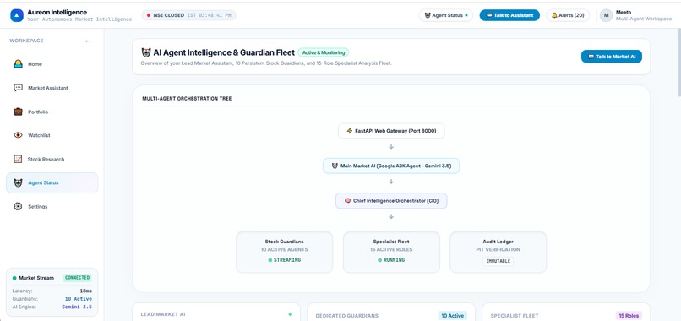Screen dimensions: 681x321
Task: Click the M user avatar
Action: 606,15
